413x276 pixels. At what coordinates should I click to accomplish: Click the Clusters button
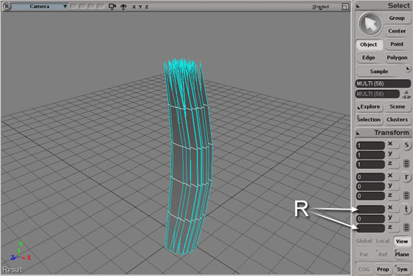398,120
